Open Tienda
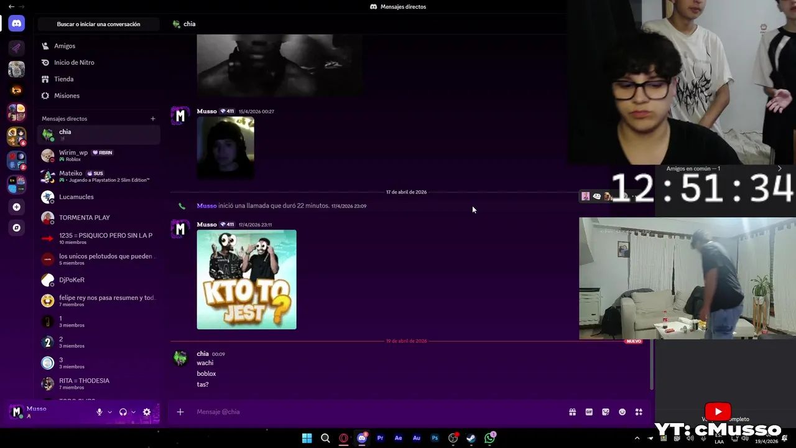The height and width of the screenshot is (448, 796). click(98, 79)
